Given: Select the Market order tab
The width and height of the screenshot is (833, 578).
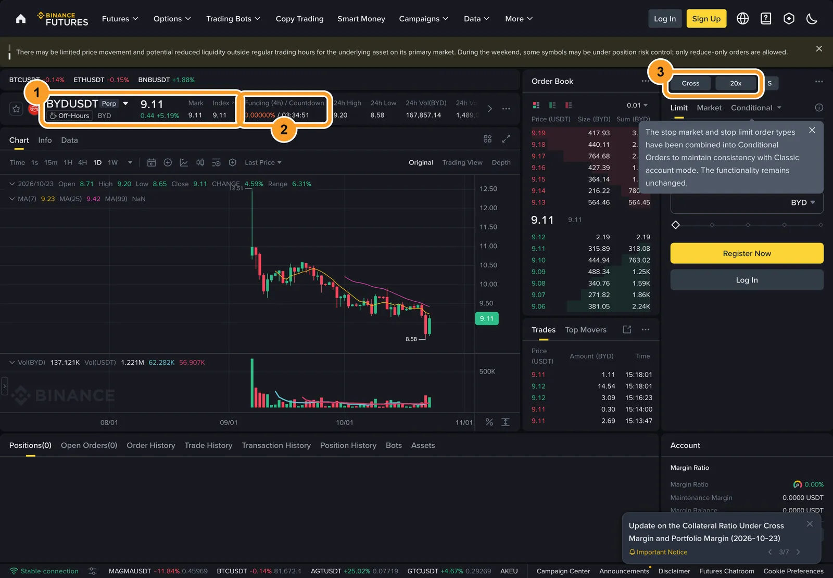Looking at the screenshot, I should click(709, 108).
